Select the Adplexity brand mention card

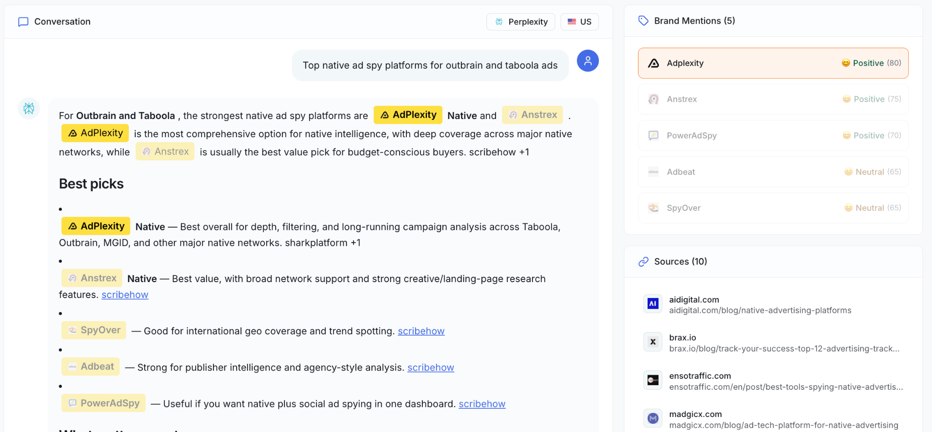(x=773, y=63)
